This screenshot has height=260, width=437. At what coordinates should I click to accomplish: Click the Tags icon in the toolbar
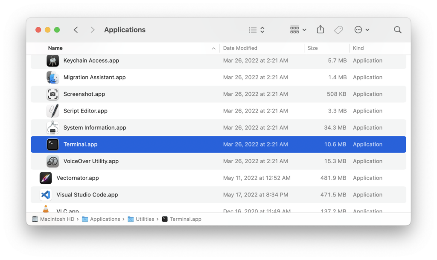coord(338,29)
